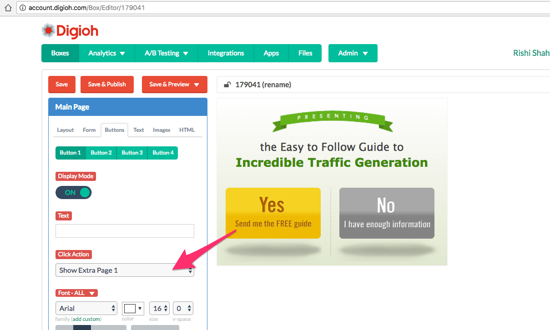Click the red Save button
Image resolution: width=550 pixels, height=330 pixels.
point(62,84)
